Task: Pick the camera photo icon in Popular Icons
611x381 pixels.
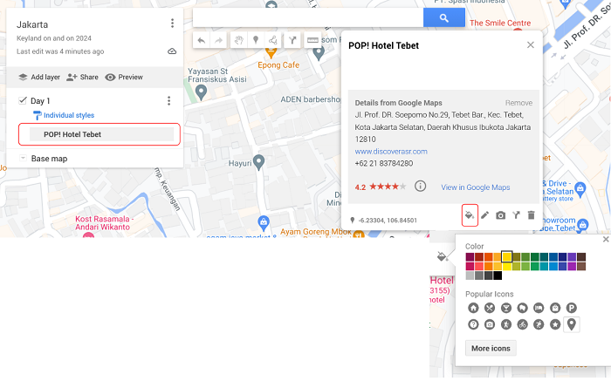Action: [x=490, y=324]
